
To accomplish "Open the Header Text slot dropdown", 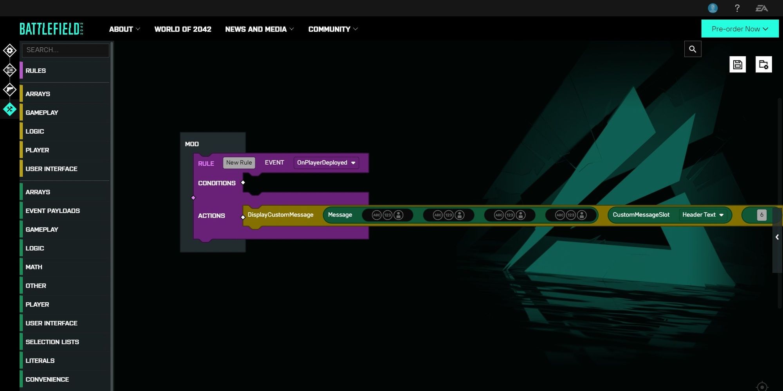I will [703, 215].
